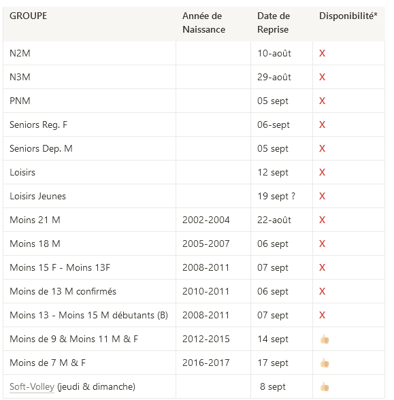The height and width of the screenshot is (400, 394).
Task: Click the red X for Moins 21 M
Action: (322, 220)
